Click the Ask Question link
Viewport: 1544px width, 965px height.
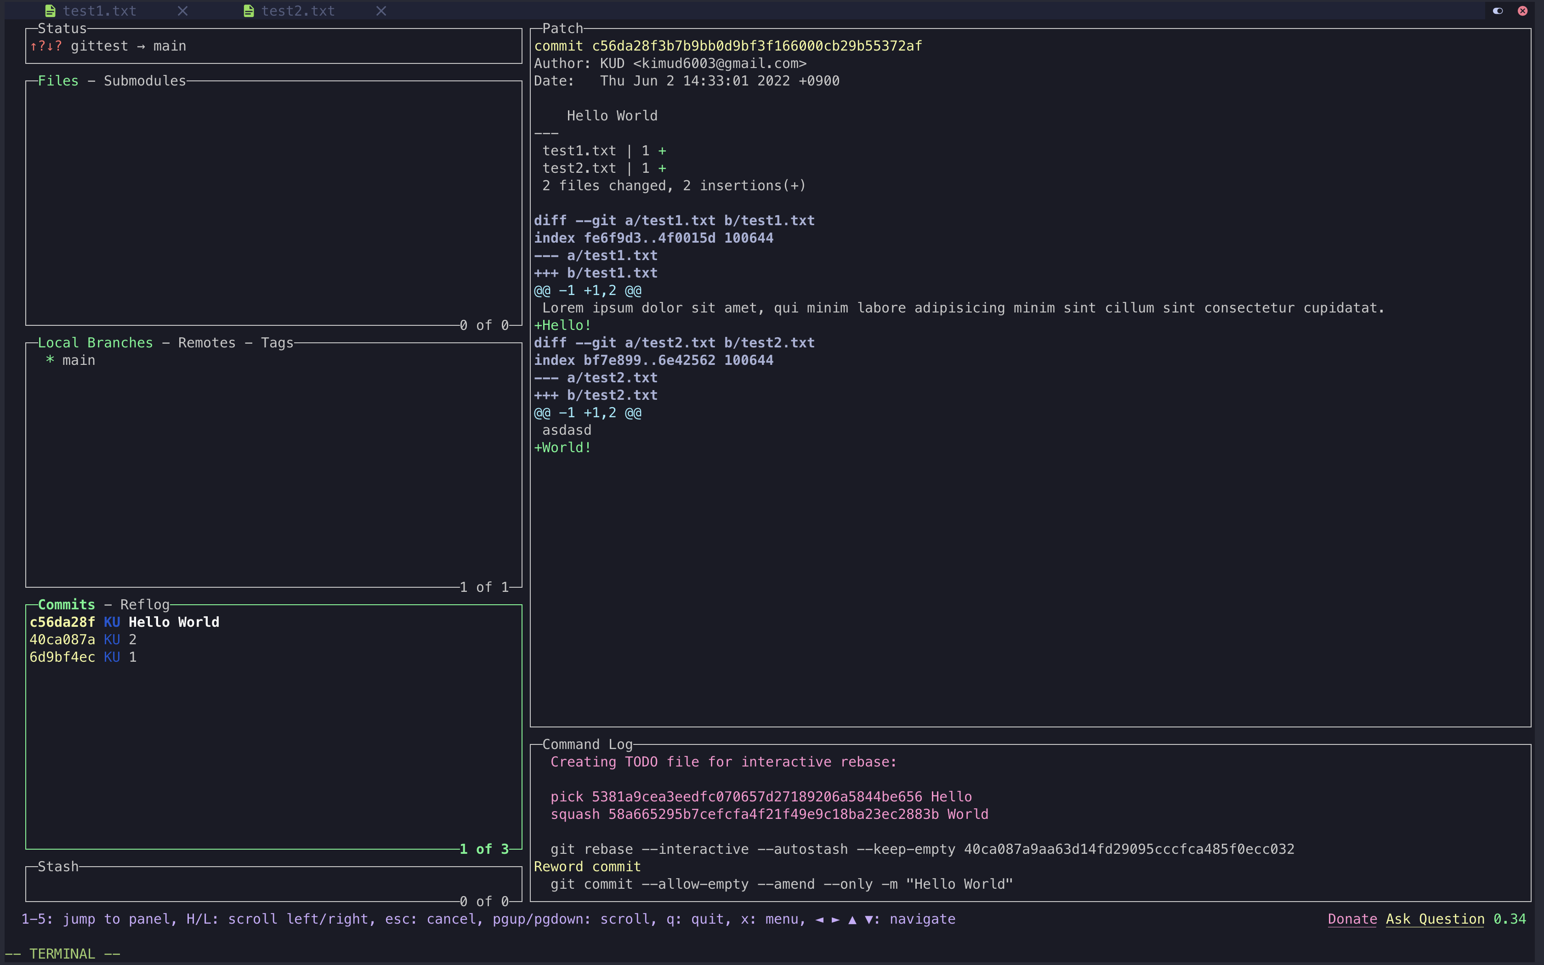[1435, 919]
